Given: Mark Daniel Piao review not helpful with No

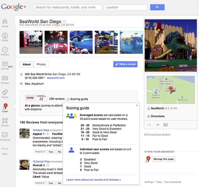Looking at the screenshot, I should [x=59, y=183].
